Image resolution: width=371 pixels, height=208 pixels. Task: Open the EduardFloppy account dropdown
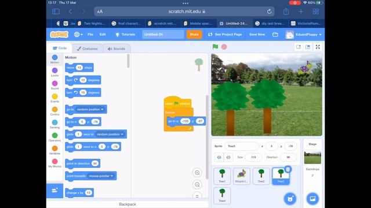click(x=304, y=35)
